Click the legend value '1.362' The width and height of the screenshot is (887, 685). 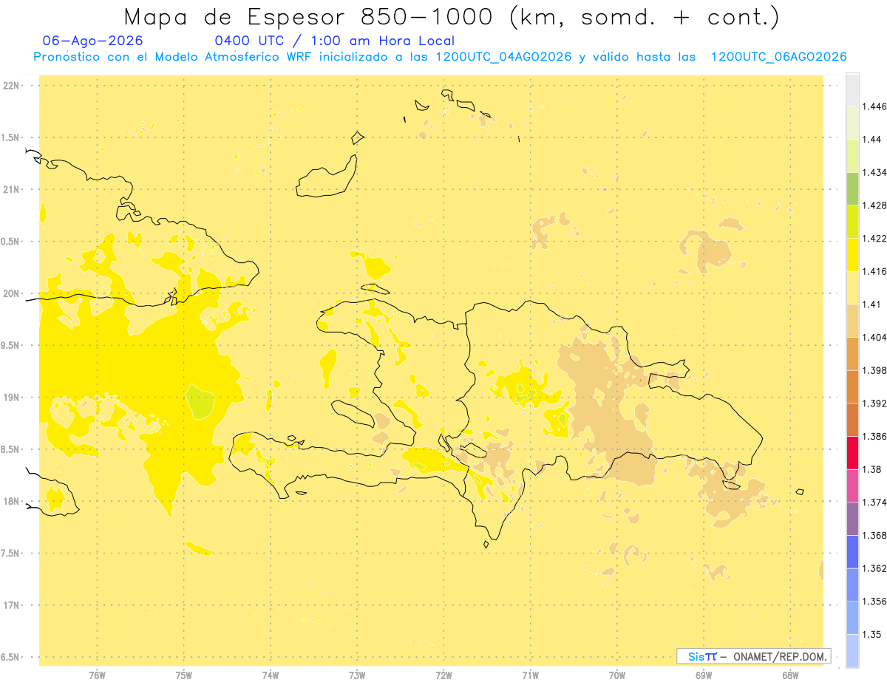pyautogui.click(x=875, y=568)
